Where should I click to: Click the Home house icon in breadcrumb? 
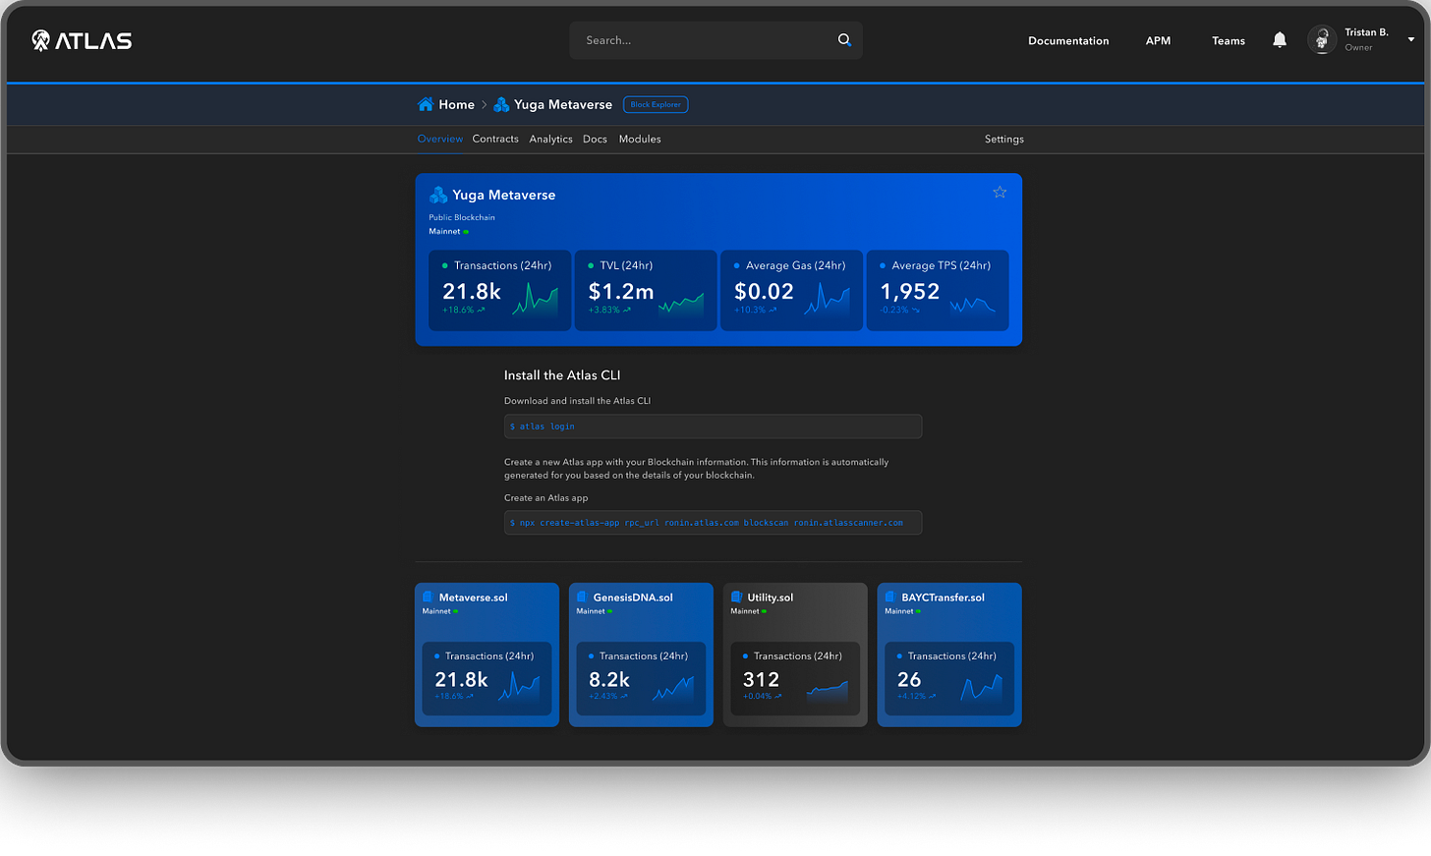pos(426,104)
